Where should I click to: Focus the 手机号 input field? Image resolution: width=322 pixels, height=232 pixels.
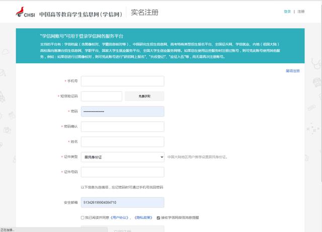(123, 81)
